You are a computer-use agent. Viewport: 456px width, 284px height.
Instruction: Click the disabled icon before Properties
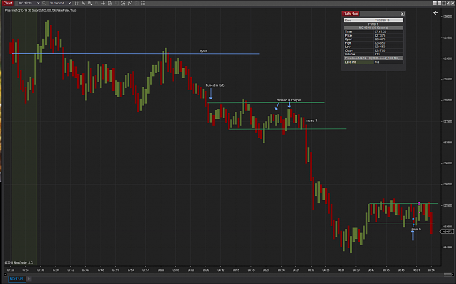coord(136,3)
